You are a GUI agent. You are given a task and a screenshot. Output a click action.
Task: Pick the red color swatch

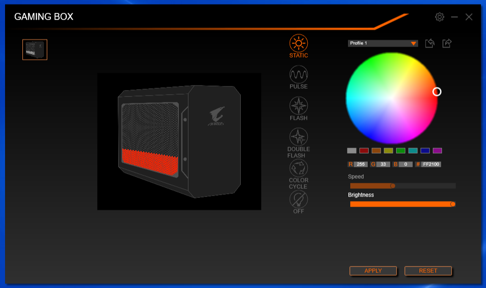click(x=364, y=151)
